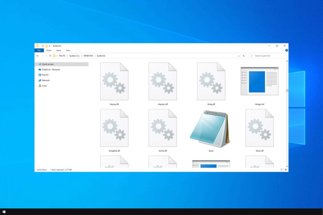Open the WINDOWS breadcrumb chevron

(x=95, y=55)
